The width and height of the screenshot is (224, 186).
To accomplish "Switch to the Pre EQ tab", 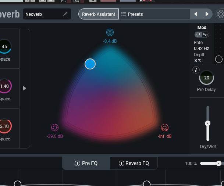I will [86, 163].
